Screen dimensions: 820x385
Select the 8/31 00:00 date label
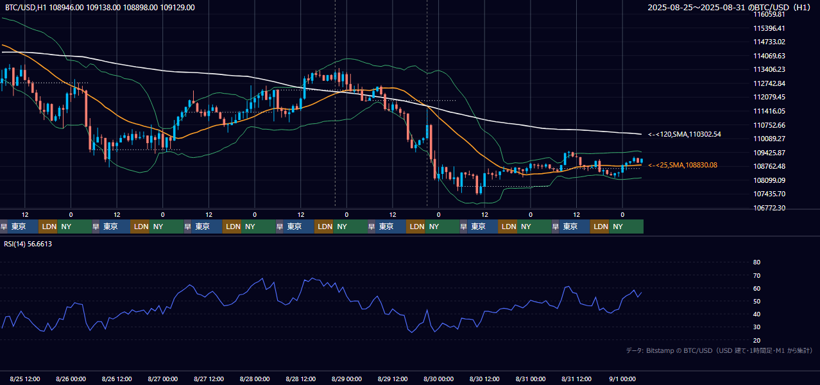pyautogui.click(x=531, y=379)
